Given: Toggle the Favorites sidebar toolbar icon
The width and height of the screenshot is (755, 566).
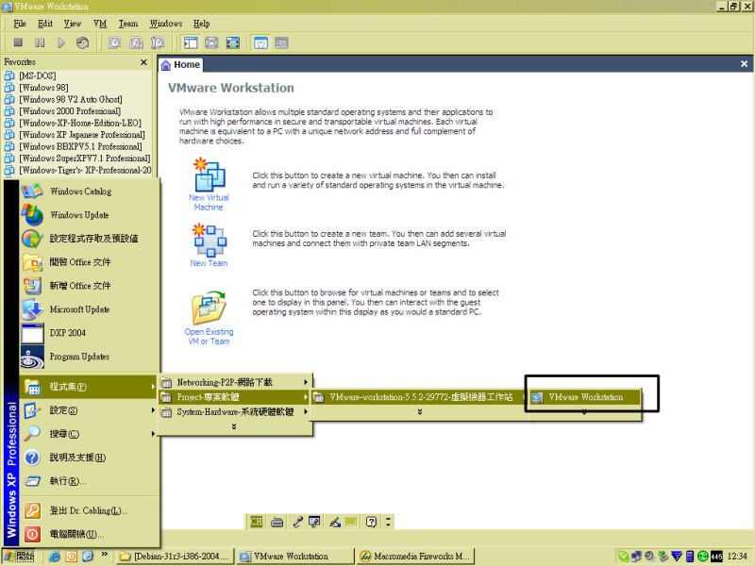Looking at the screenshot, I should [191, 42].
